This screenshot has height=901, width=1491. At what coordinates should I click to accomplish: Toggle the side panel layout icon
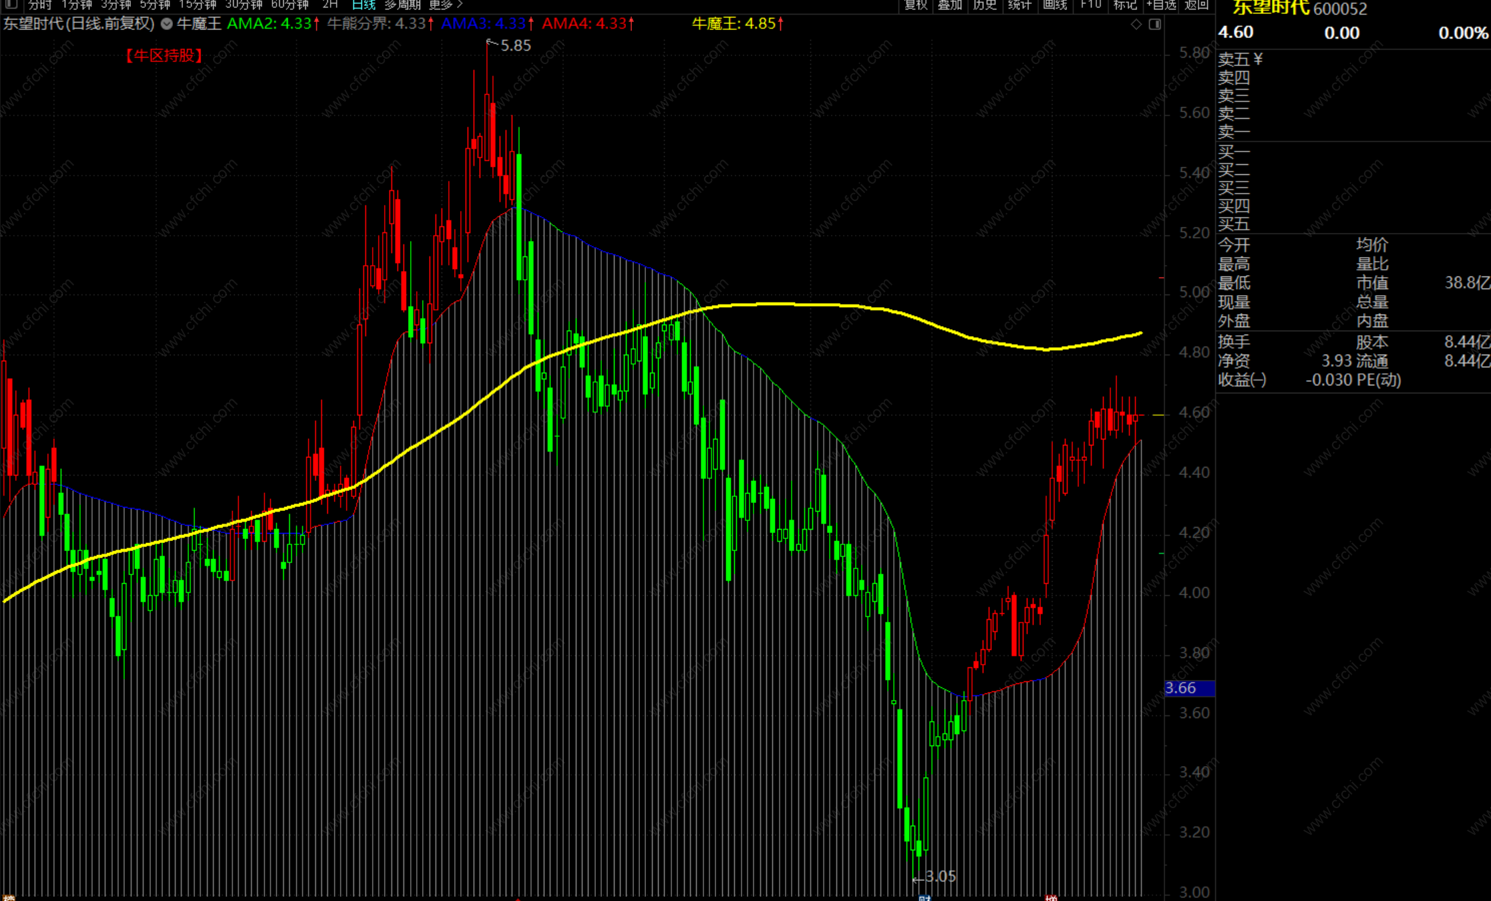tap(1155, 24)
